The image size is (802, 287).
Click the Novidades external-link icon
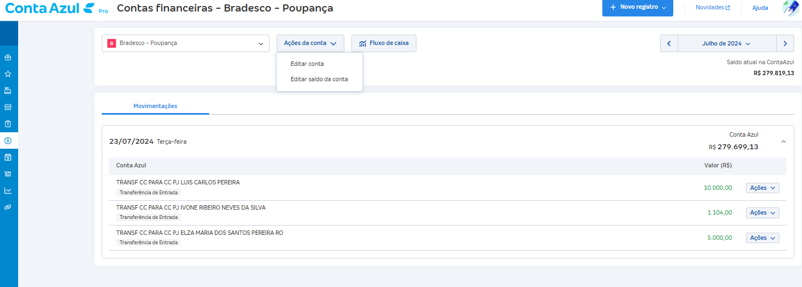pos(728,8)
